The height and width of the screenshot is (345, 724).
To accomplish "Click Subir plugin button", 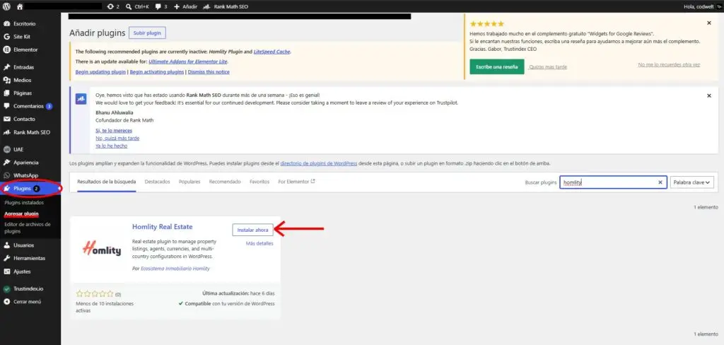I will [x=147, y=33].
